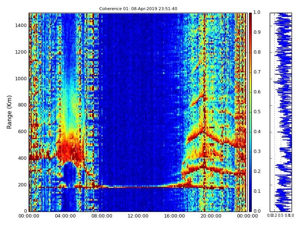Viewport: 301px width, 225px height.
Task: Click the 0.1 colorbar label
Action: click(x=257, y=191)
